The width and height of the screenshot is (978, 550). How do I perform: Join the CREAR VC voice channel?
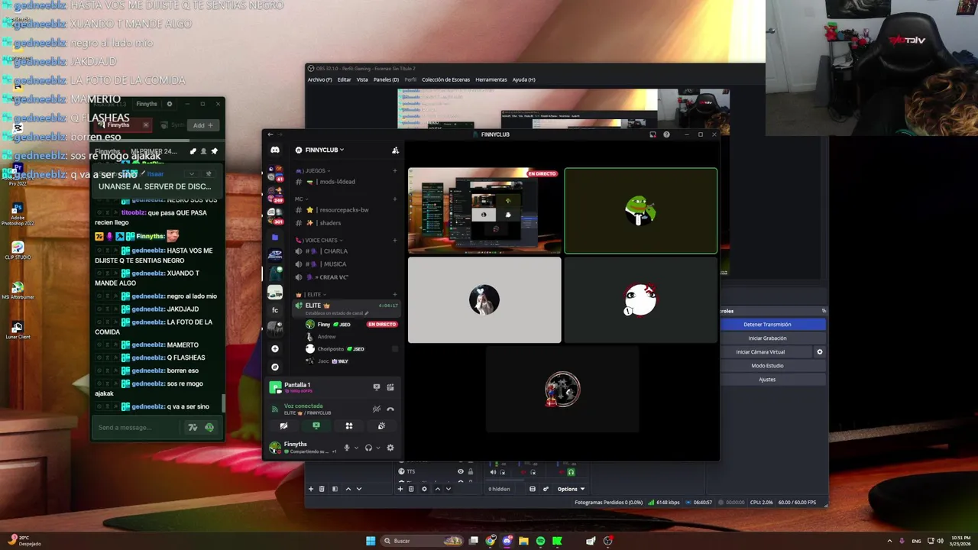tap(346, 277)
